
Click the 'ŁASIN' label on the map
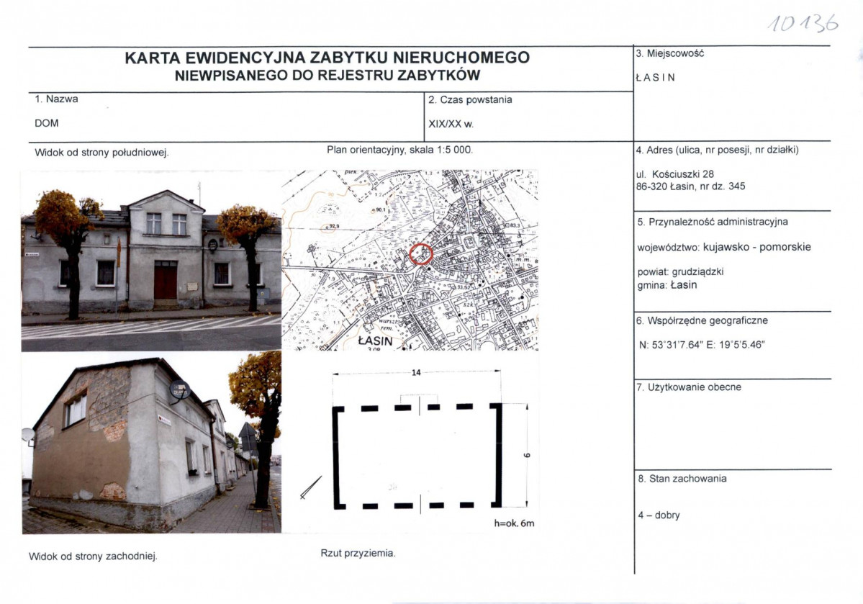click(x=376, y=341)
